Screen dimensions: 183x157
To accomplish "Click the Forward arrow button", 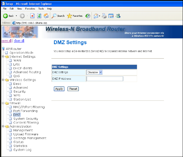I will click(x=22, y=16).
